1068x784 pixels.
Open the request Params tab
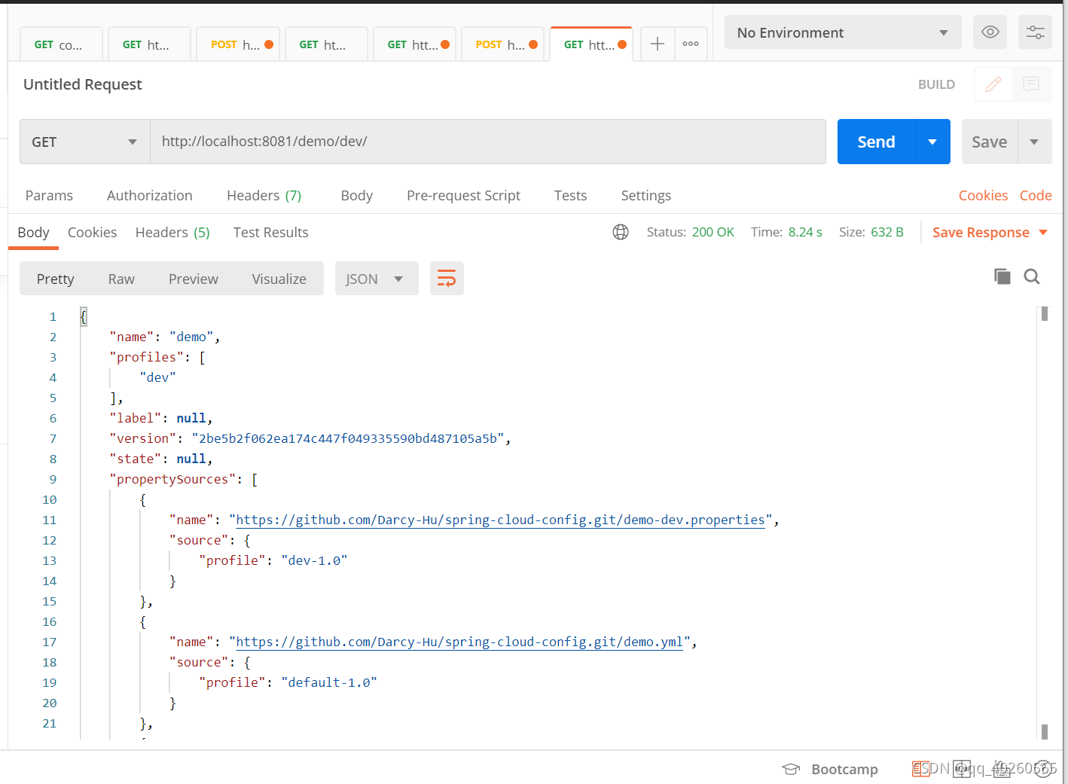(49, 195)
